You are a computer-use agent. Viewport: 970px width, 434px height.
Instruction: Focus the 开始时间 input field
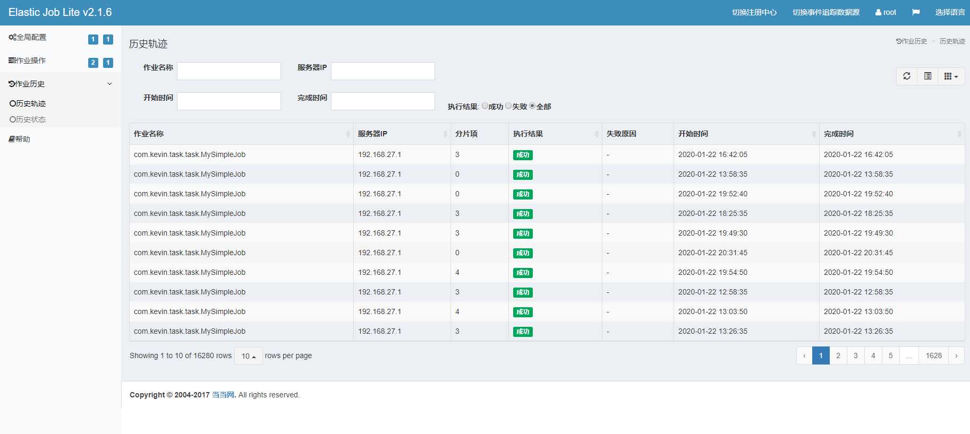point(229,101)
